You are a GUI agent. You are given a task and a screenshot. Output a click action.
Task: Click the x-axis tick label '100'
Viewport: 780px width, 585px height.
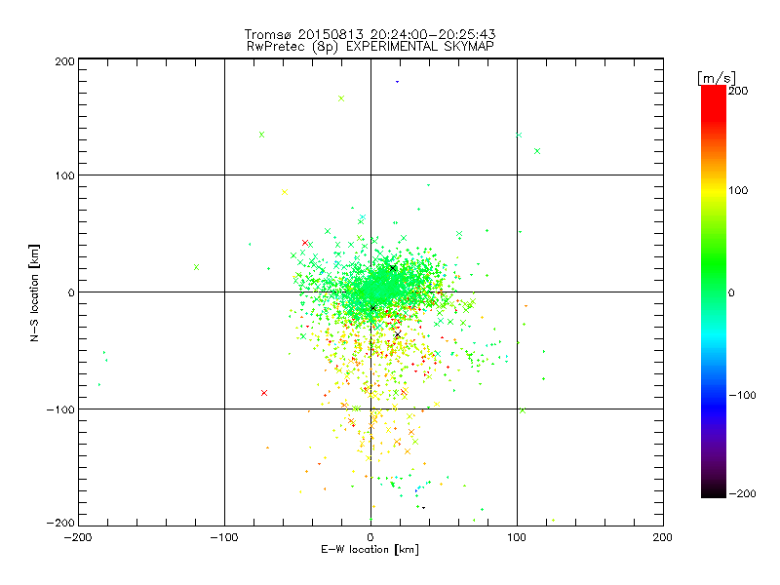click(x=517, y=537)
